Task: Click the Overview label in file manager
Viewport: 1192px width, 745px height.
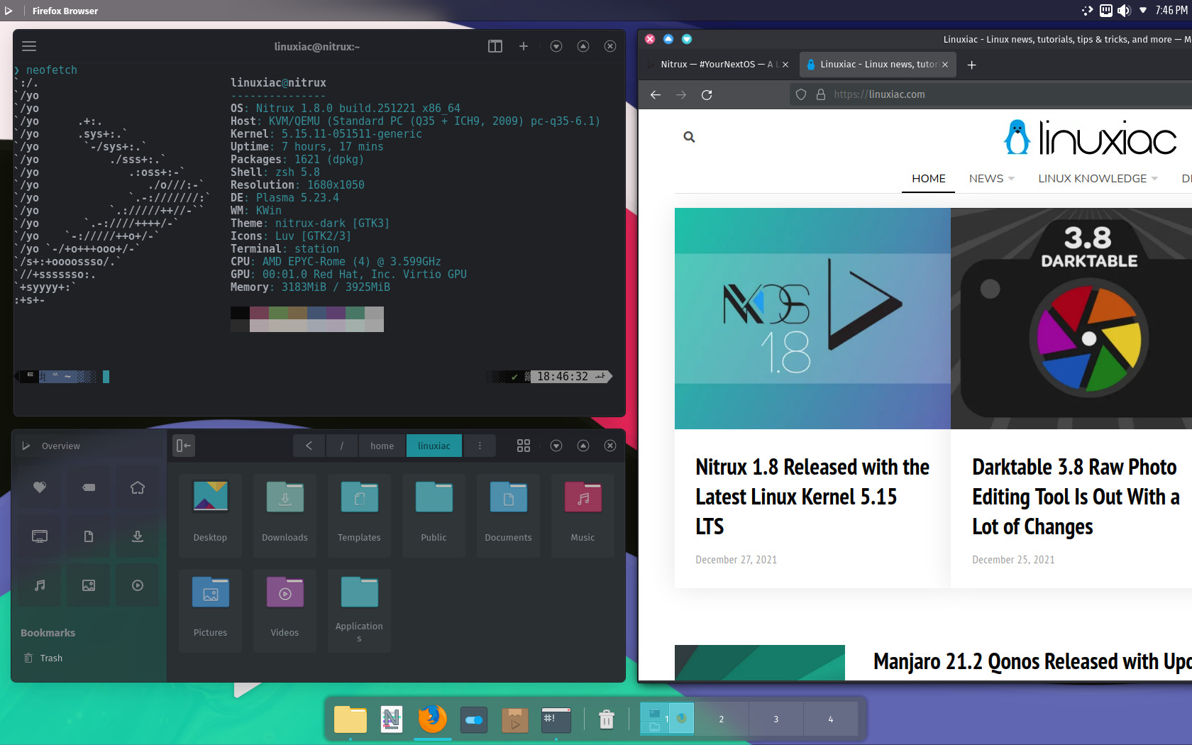Action: pyautogui.click(x=61, y=446)
